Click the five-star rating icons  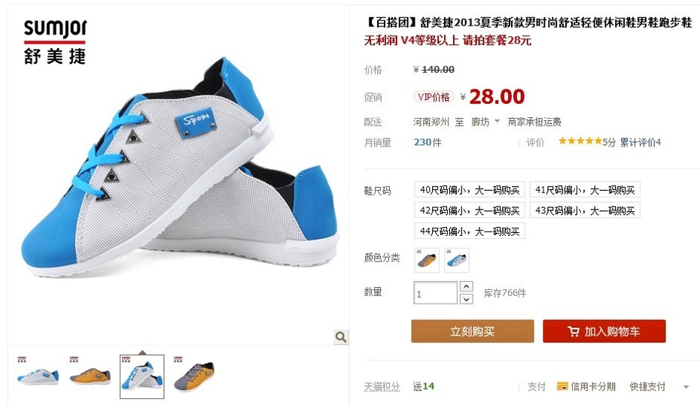[580, 141]
